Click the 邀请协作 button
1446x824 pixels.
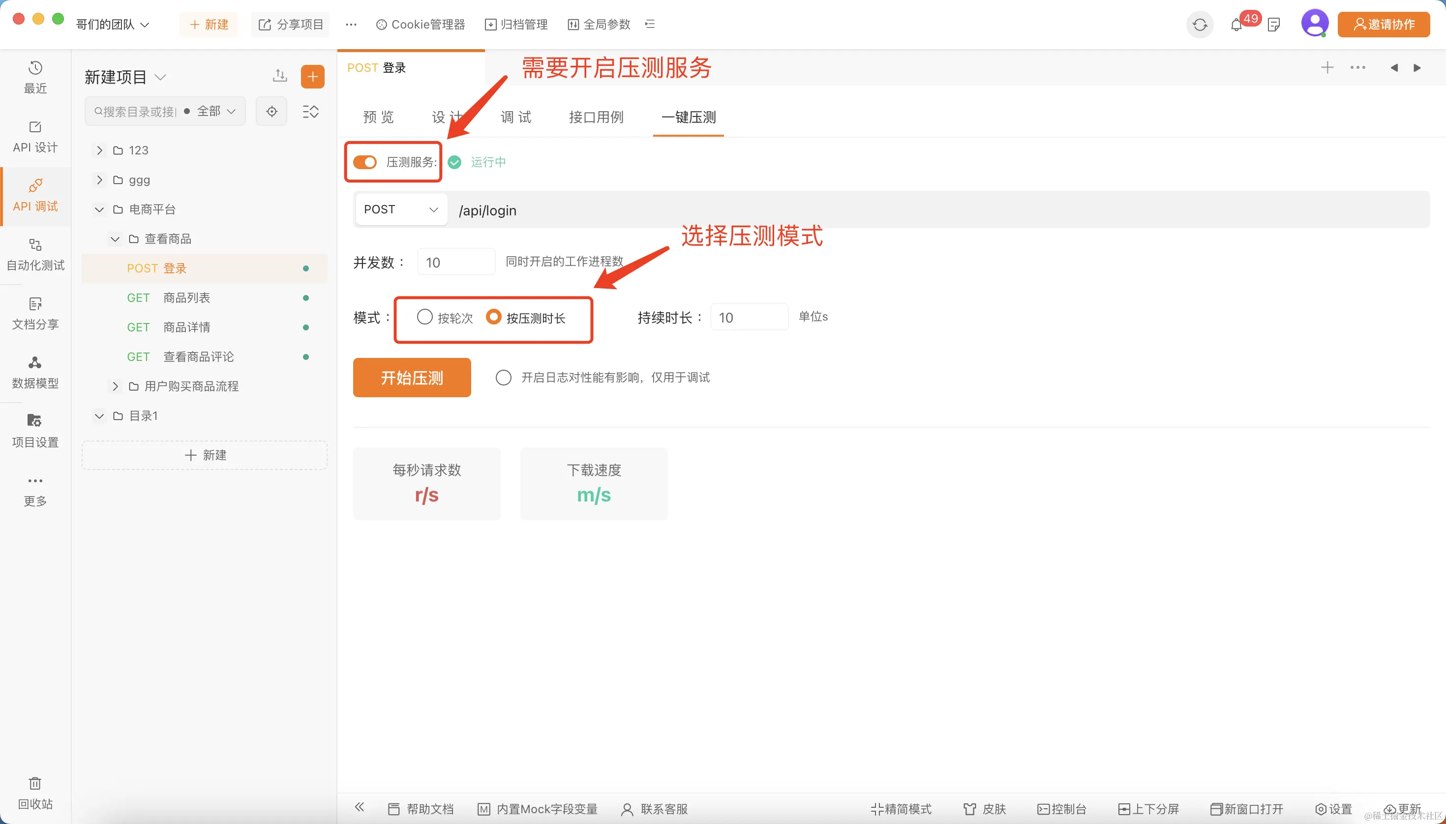(x=1384, y=24)
